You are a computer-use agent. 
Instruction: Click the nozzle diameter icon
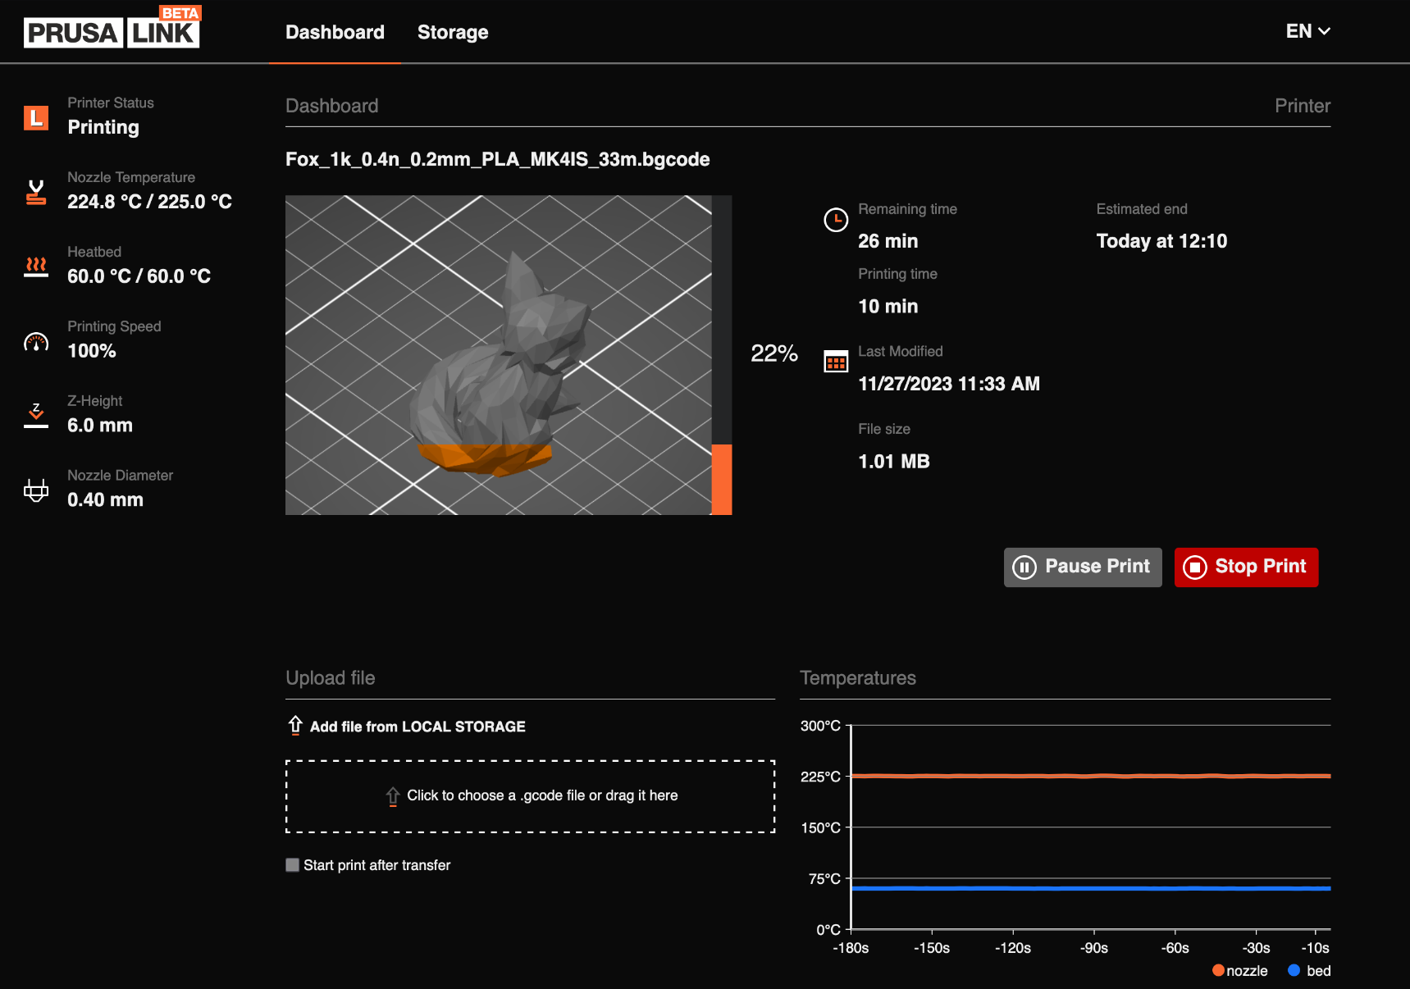36,490
